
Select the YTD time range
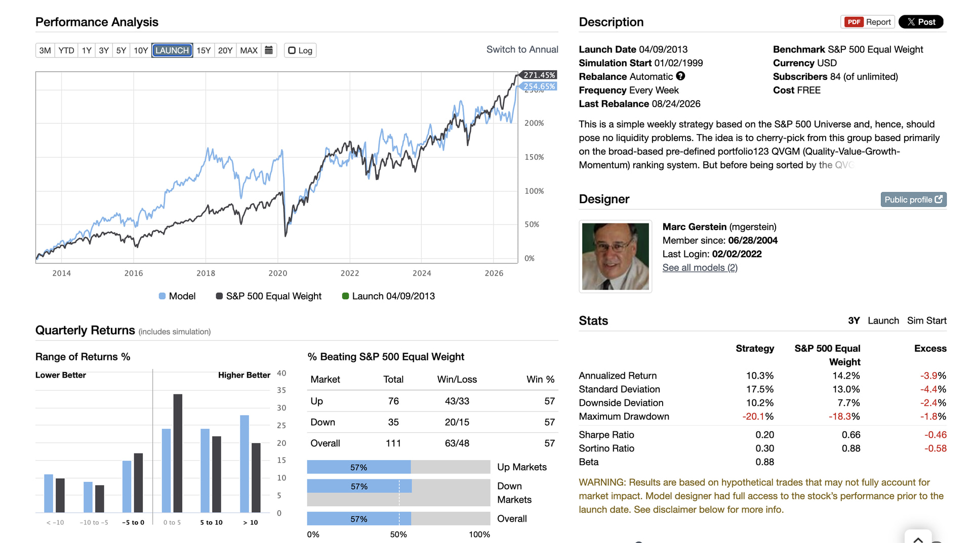[x=66, y=50]
